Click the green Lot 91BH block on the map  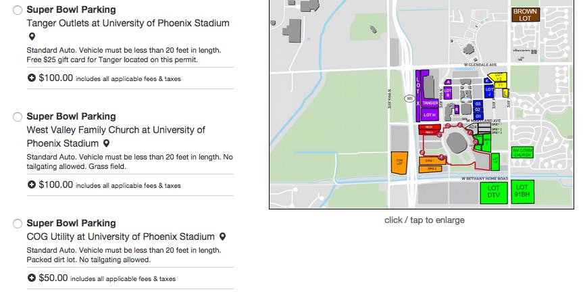point(522,190)
